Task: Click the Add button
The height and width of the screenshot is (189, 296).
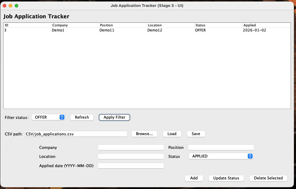Action: click(x=194, y=178)
